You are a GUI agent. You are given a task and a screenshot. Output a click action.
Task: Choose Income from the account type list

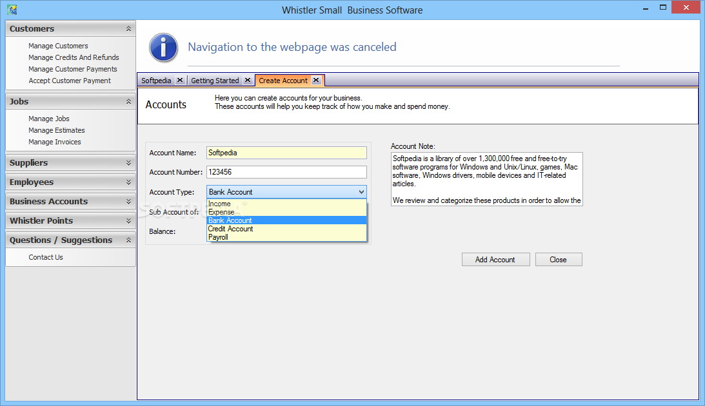pos(287,204)
